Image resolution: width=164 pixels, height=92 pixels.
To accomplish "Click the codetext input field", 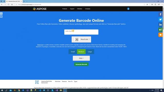I will (81, 32).
